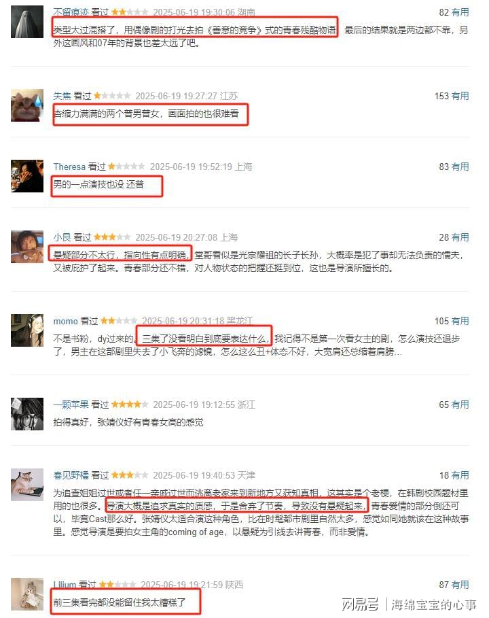Mark 失焦's review as 有用 (153)

(x=460, y=96)
